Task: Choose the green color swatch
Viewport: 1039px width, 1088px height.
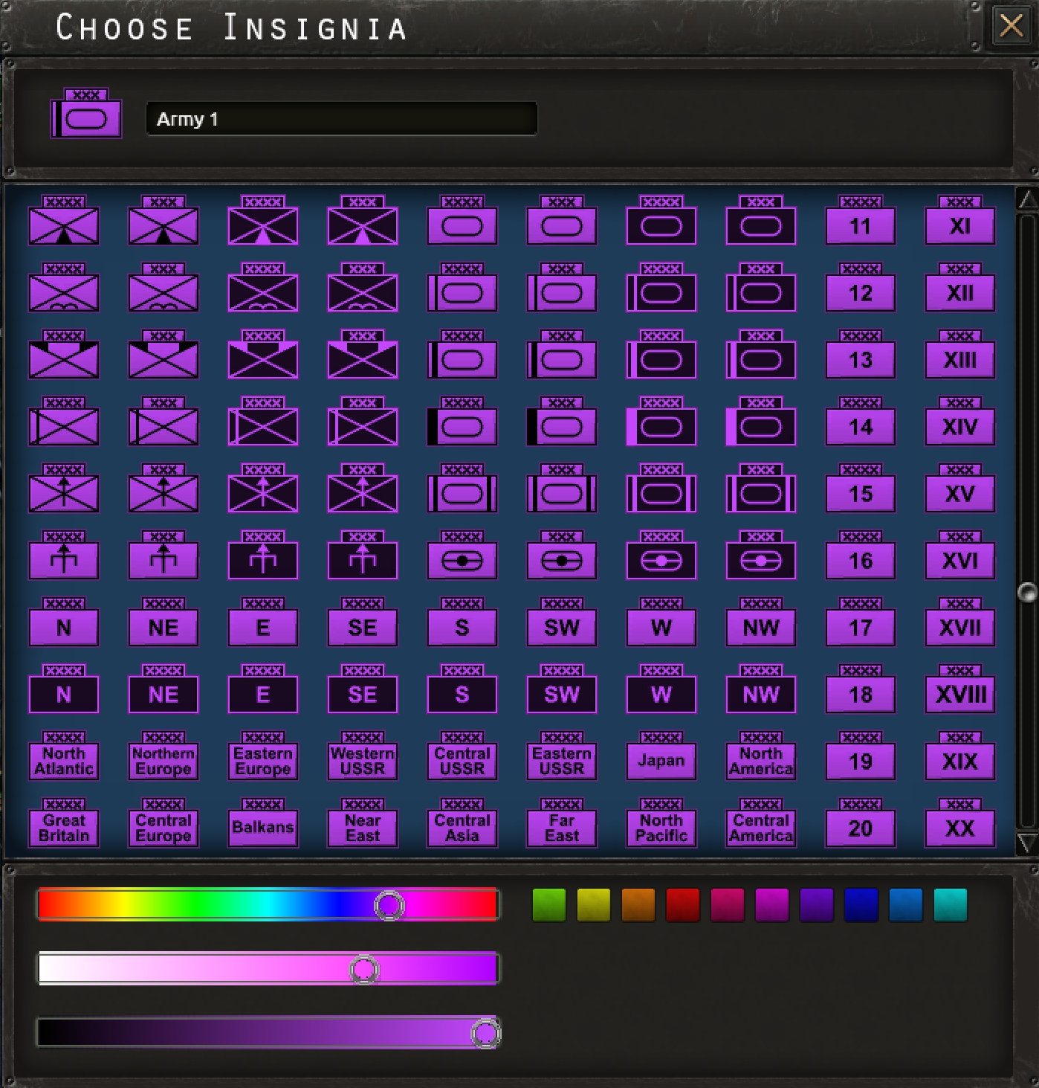Action: point(549,905)
